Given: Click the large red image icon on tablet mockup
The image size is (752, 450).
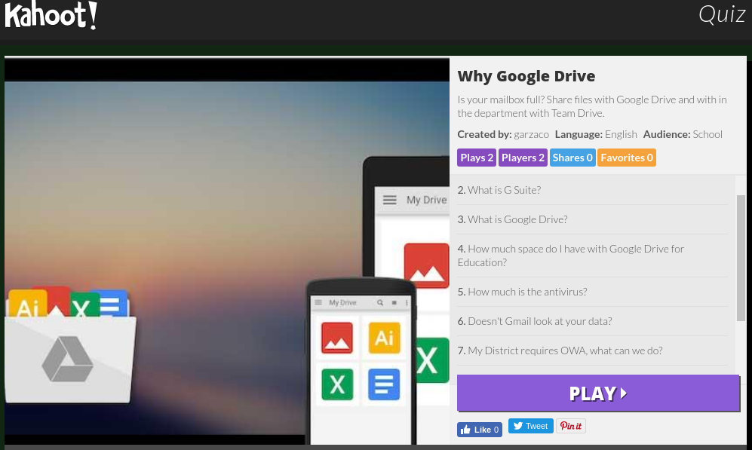Looking at the screenshot, I should (x=426, y=266).
